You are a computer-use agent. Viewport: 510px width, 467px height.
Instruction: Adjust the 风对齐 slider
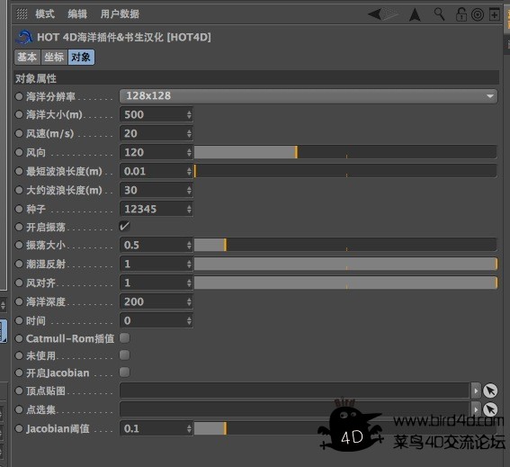point(345,283)
